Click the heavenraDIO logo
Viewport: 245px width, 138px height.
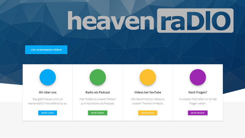(151, 21)
